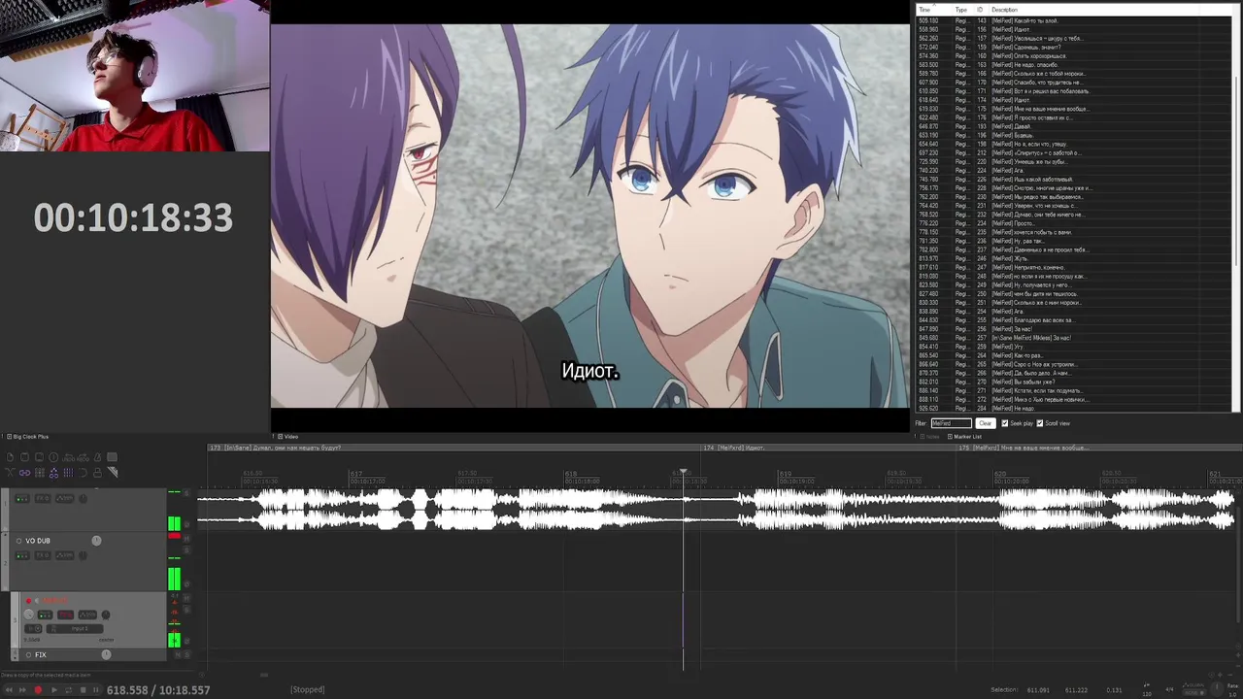Solo the FIX track with S button
Image resolution: width=1243 pixels, height=699 pixels.
pos(186,654)
